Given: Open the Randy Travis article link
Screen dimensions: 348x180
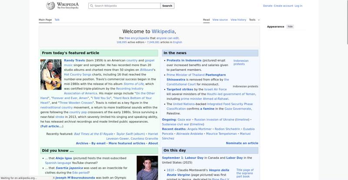Looking at the screenshot, I should (74, 60).
